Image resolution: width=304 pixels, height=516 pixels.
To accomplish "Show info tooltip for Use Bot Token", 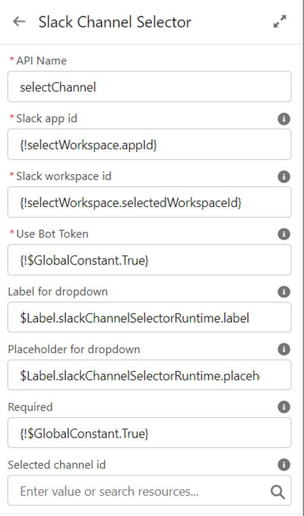I will click(x=284, y=234).
